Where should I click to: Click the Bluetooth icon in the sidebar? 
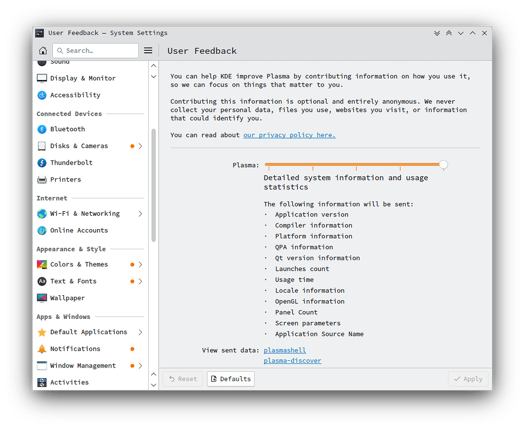(x=42, y=129)
